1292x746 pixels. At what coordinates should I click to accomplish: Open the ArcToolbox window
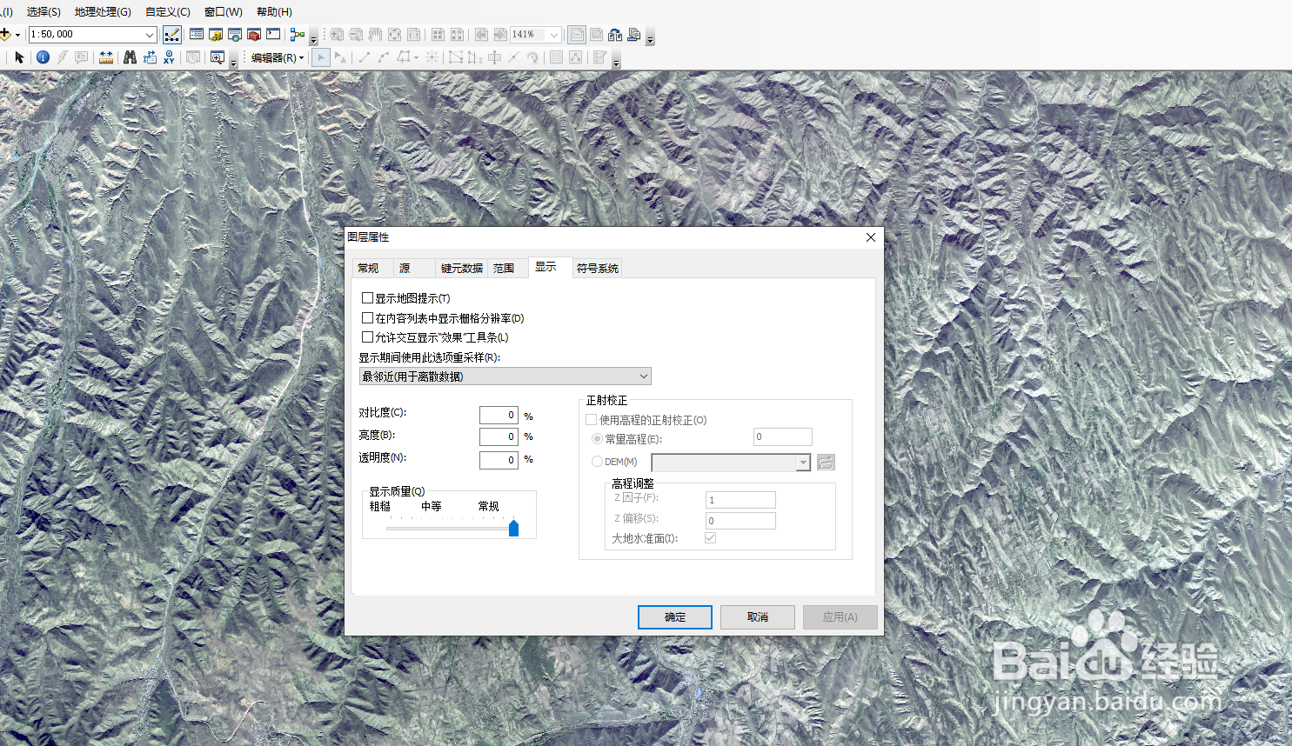254,34
